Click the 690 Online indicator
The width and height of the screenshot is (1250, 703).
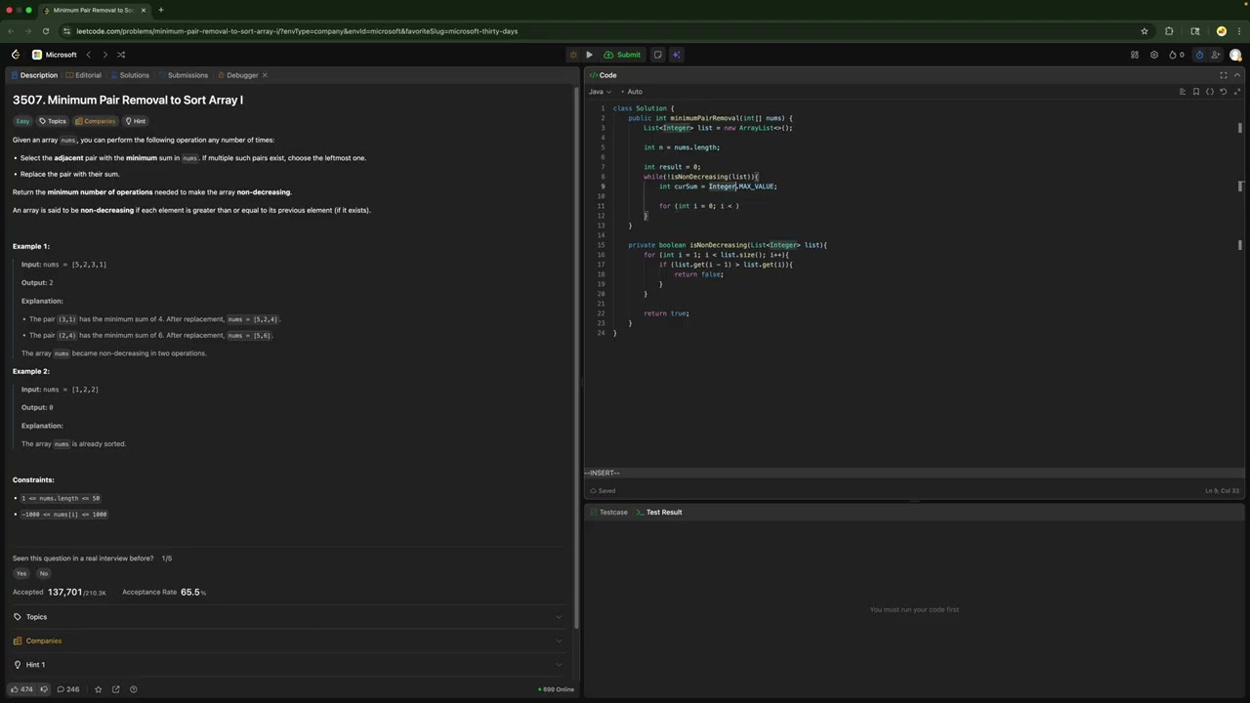[556, 689]
